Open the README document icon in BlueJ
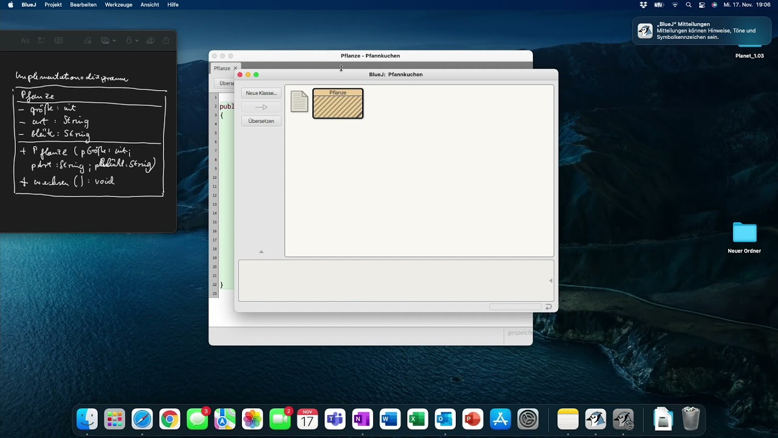The height and width of the screenshot is (438, 778). tap(299, 102)
